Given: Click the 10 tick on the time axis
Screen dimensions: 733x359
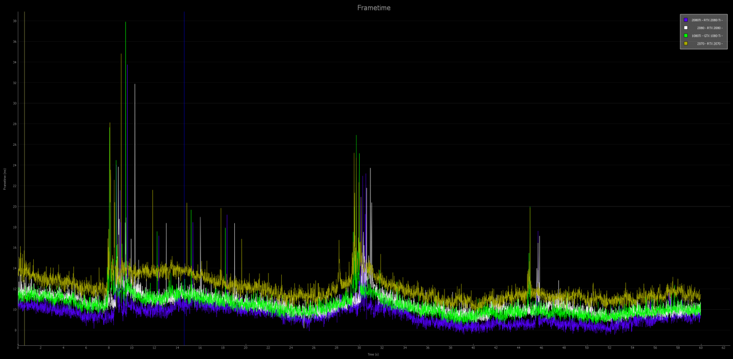Looking at the screenshot, I should [x=132, y=348].
